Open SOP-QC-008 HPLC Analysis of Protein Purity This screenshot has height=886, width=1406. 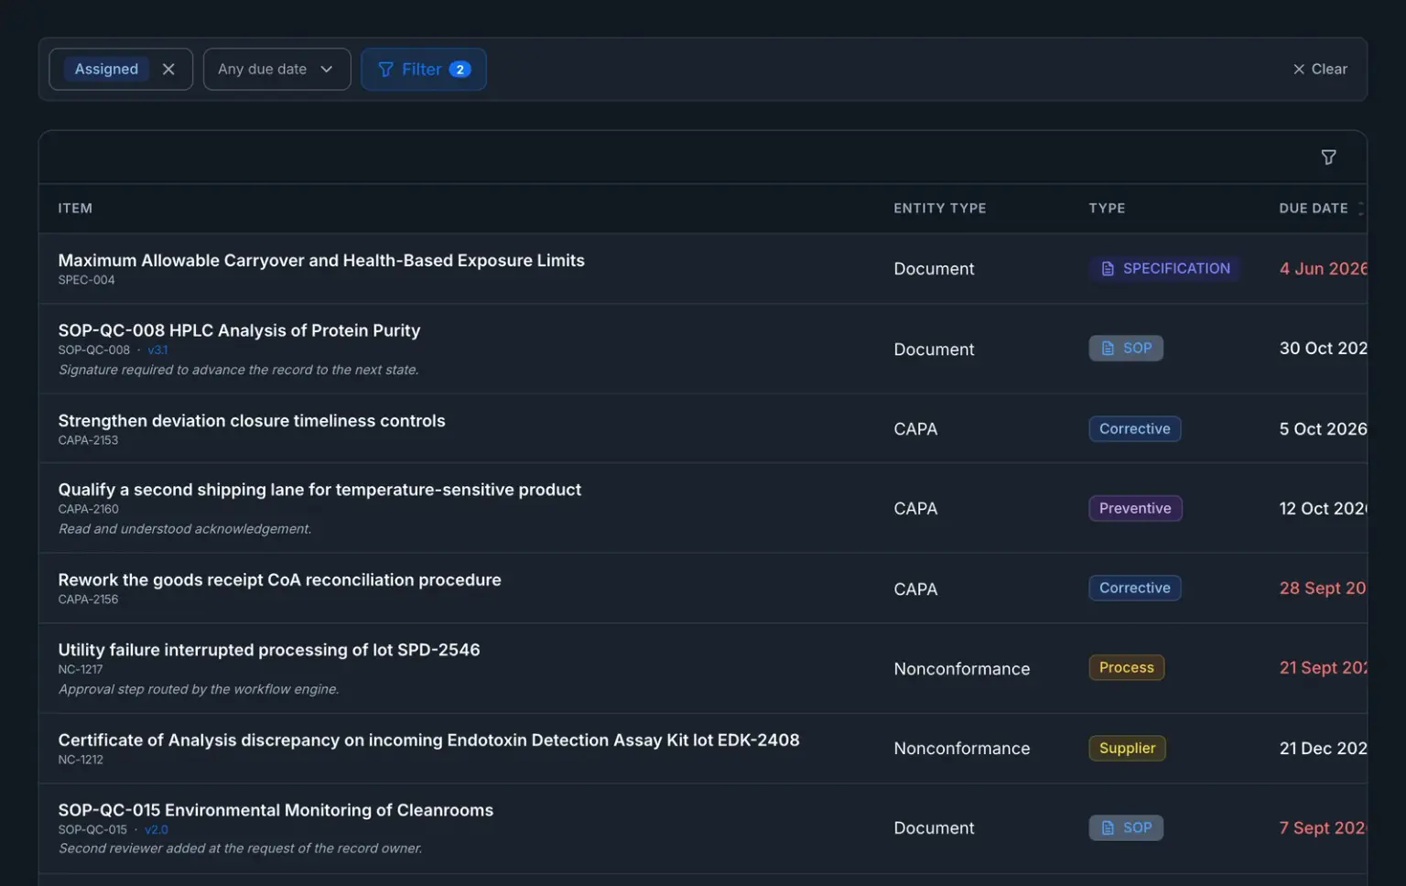click(239, 330)
